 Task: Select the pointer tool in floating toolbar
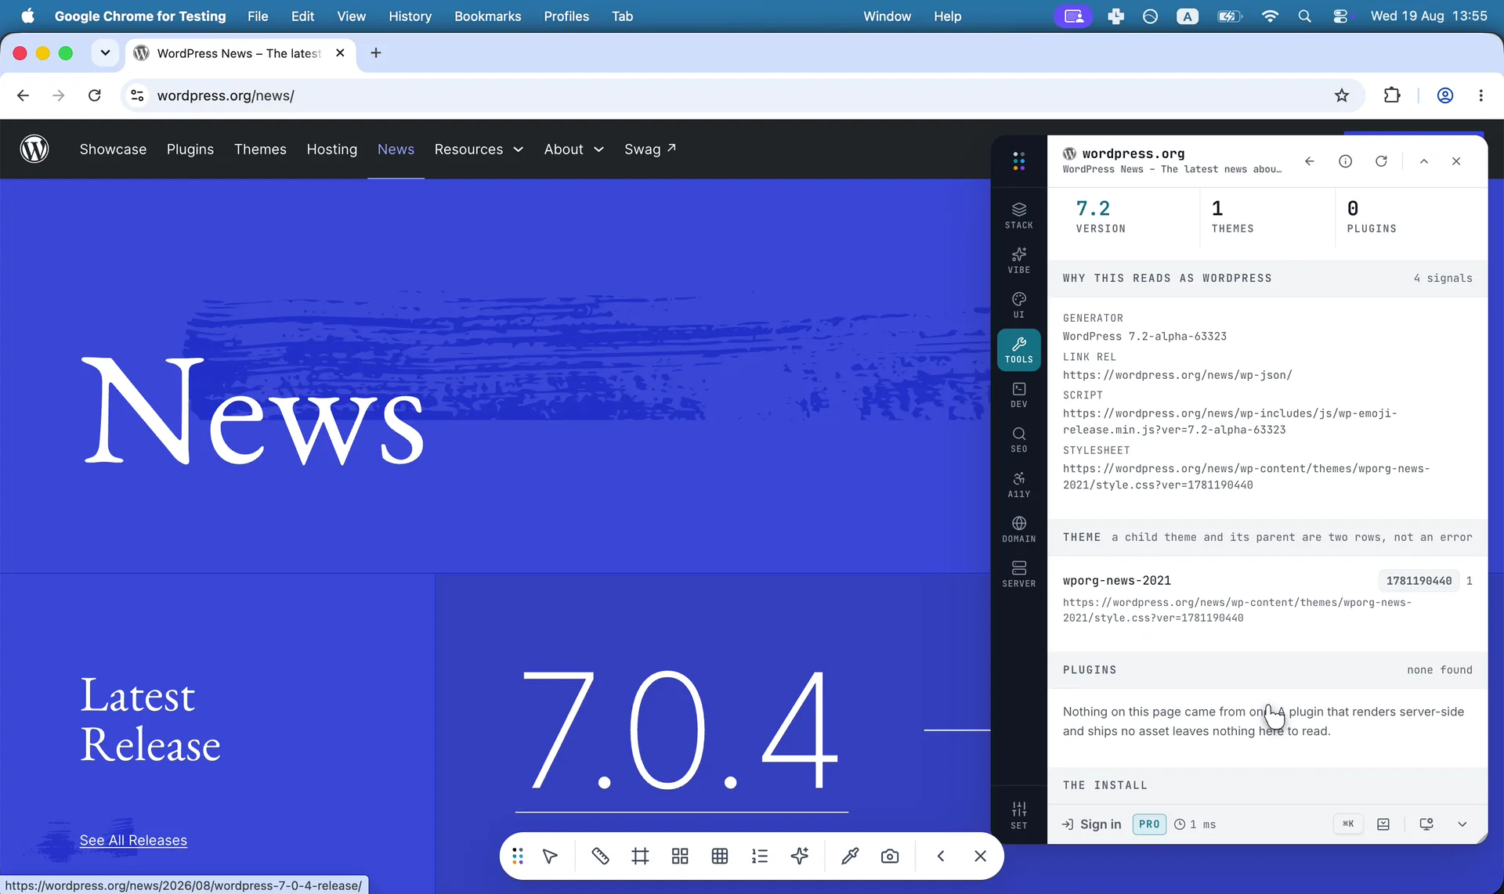[x=551, y=856]
